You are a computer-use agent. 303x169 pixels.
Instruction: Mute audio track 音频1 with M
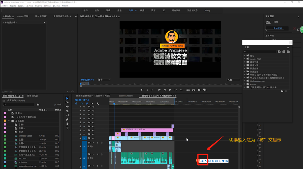click(x=93, y=143)
